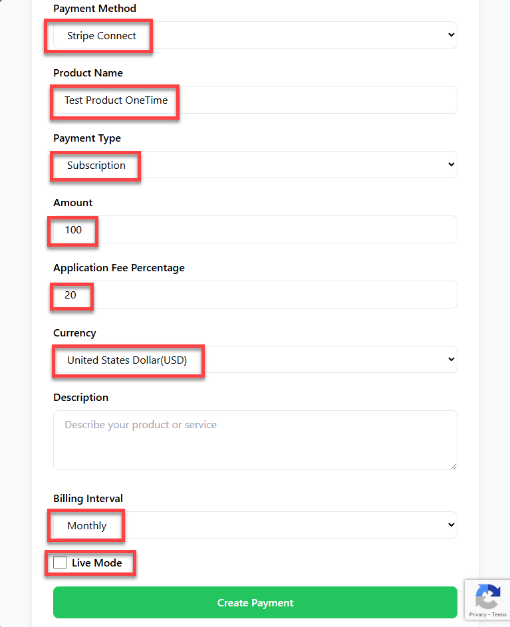Screen dimensions: 510x627
Task: Open the reCAPTCHA Privacy link
Action: click(x=477, y=615)
